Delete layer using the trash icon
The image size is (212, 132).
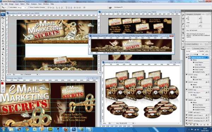click(208, 125)
